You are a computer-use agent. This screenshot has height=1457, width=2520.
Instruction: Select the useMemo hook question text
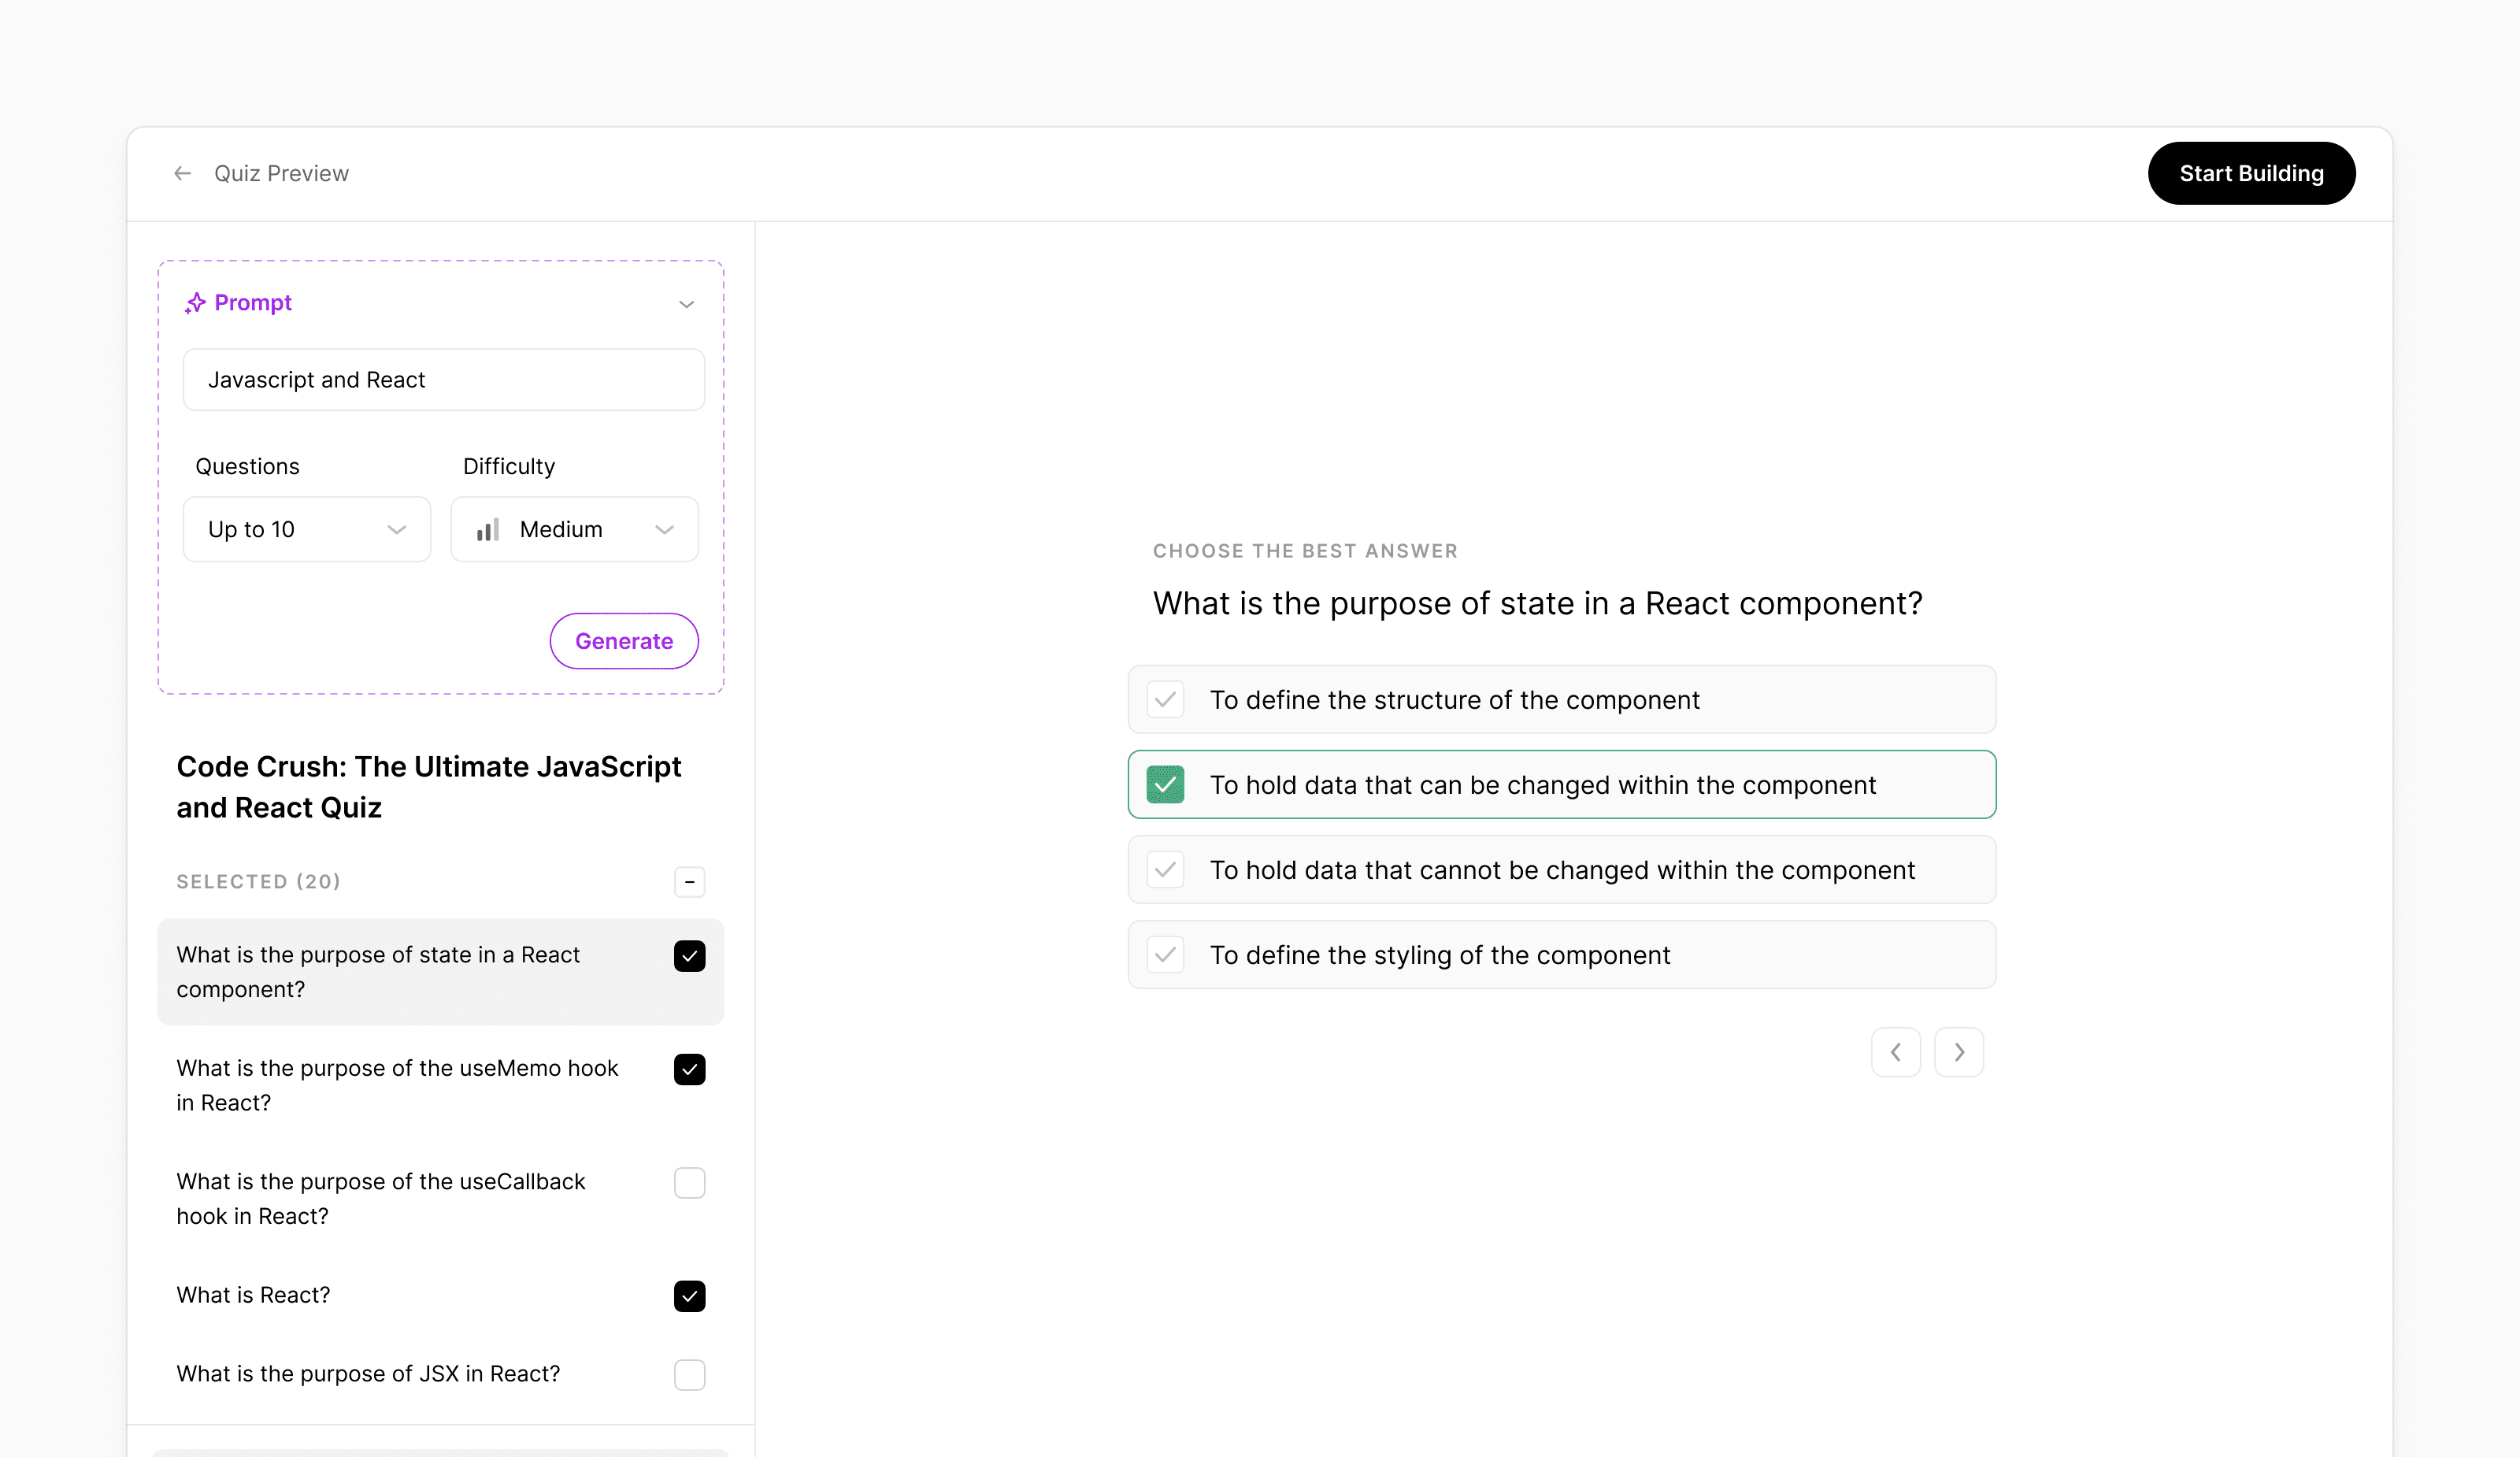coord(397,1085)
